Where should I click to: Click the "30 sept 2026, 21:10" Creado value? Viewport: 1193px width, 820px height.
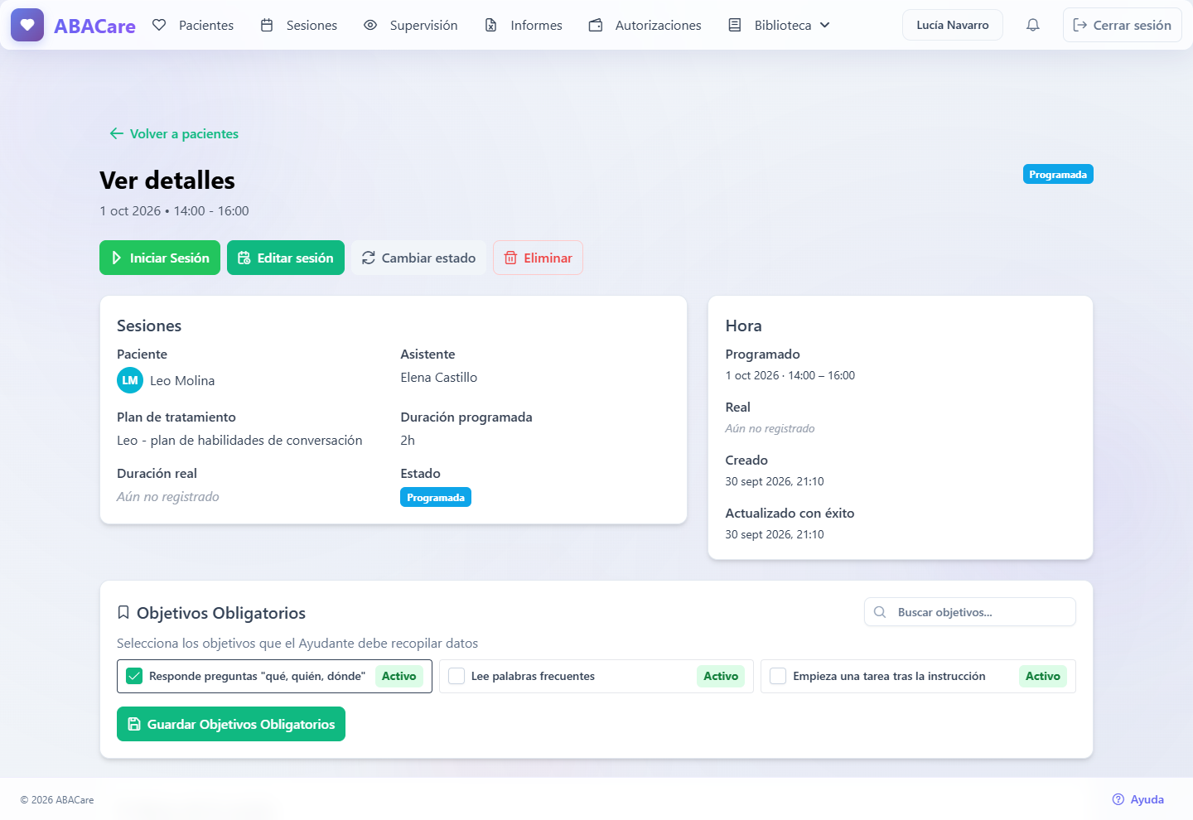click(x=775, y=481)
